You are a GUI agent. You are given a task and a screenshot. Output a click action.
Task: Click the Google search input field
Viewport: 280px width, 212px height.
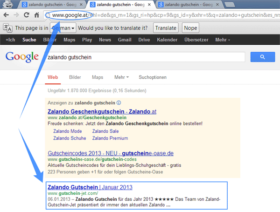[x=145, y=57]
